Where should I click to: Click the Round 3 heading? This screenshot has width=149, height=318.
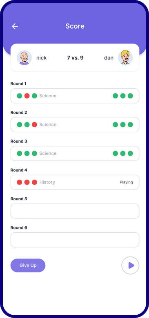click(x=19, y=141)
